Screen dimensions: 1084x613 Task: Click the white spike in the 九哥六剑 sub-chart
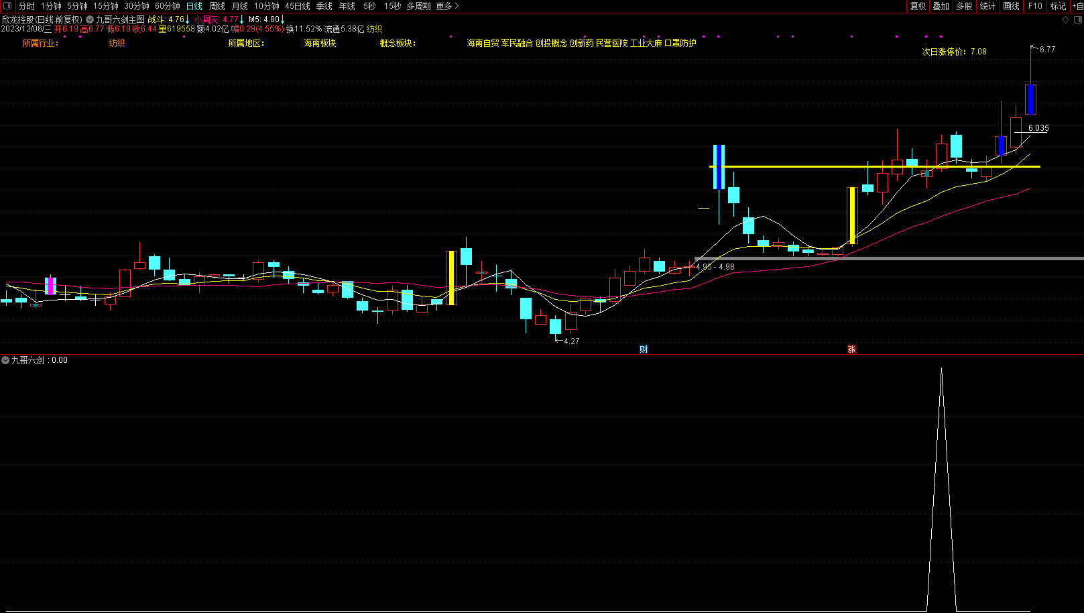point(941,490)
